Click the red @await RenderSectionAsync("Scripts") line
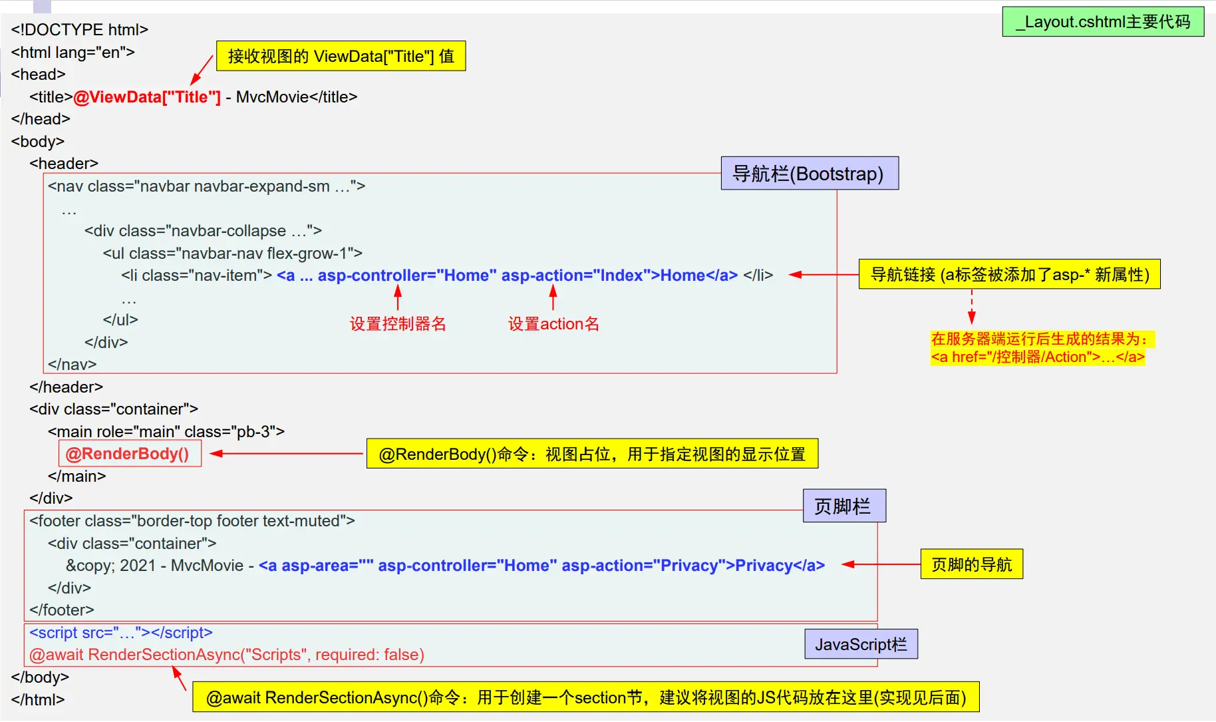 pos(227,655)
